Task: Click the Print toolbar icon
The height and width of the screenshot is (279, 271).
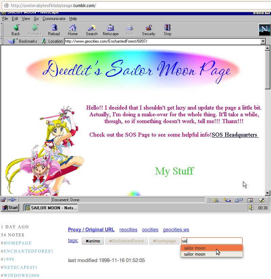Action: (130, 30)
